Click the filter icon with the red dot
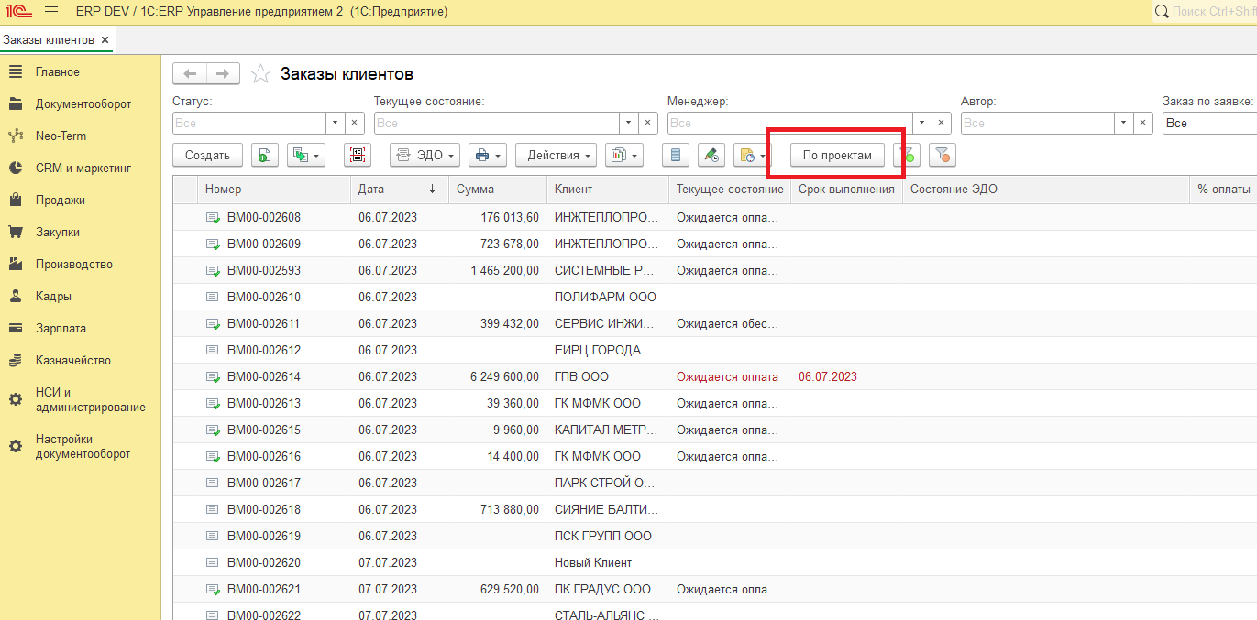The height and width of the screenshot is (620, 1257). coord(942,156)
